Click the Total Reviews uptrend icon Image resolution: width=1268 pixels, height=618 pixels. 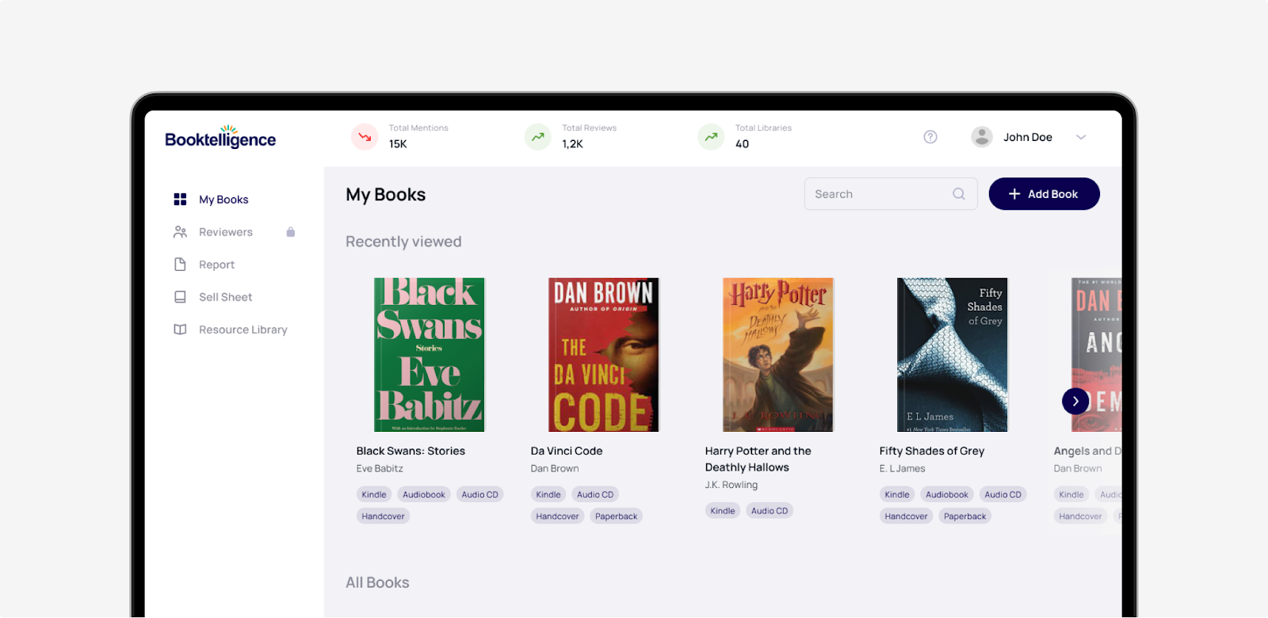(538, 137)
